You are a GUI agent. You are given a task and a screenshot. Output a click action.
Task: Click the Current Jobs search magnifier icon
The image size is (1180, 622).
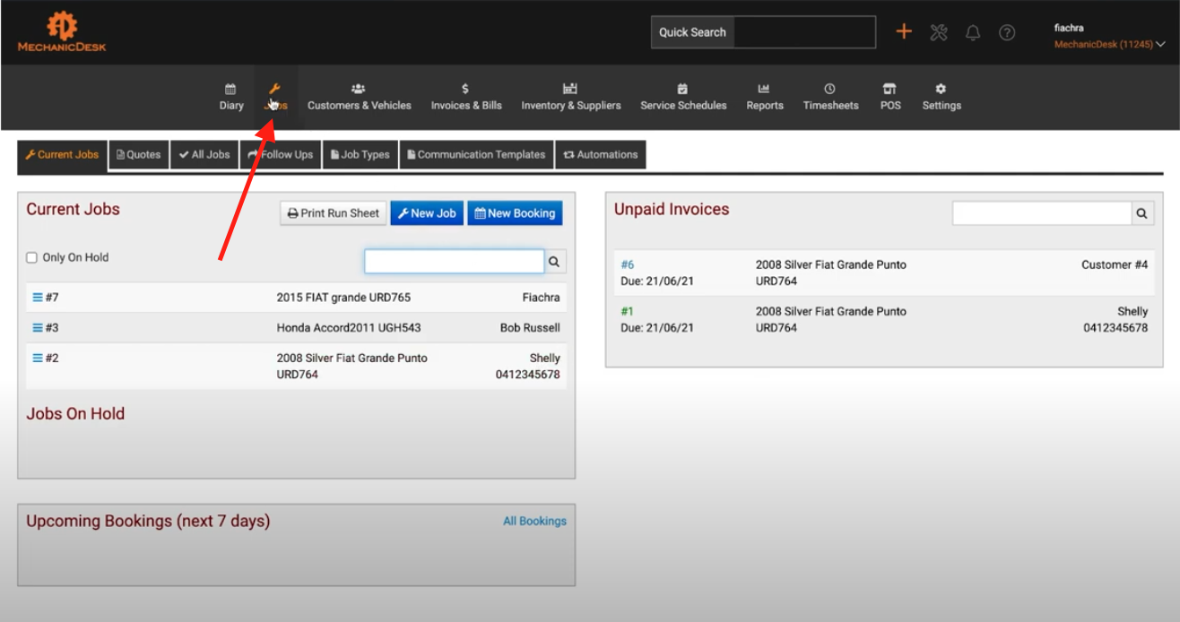pos(555,262)
